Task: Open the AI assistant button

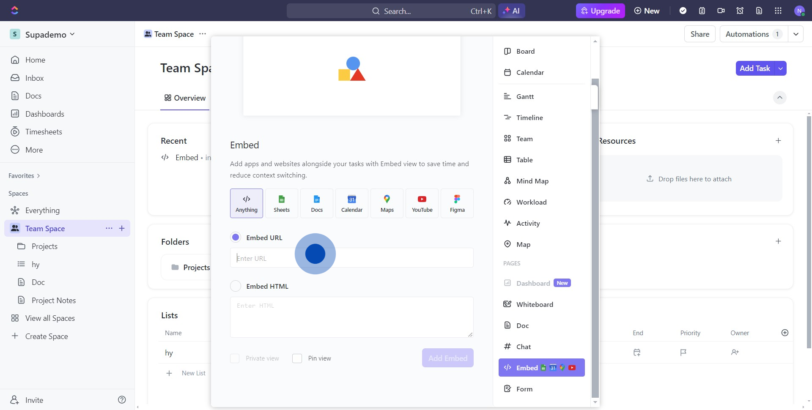Action: (x=512, y=11)
